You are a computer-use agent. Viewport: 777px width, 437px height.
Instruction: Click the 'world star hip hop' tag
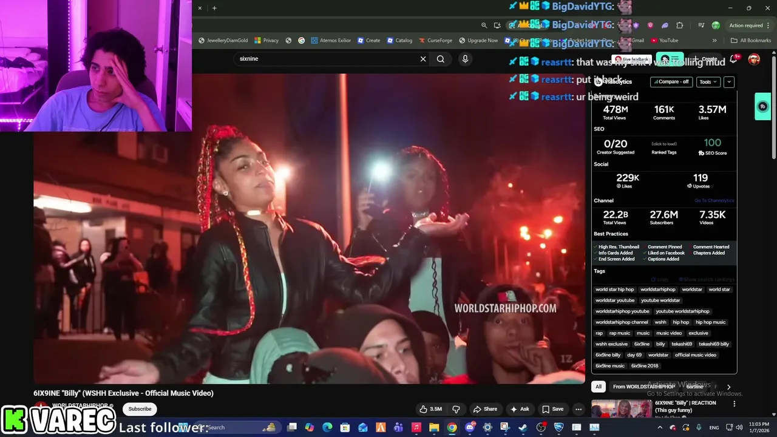(614, 290)
